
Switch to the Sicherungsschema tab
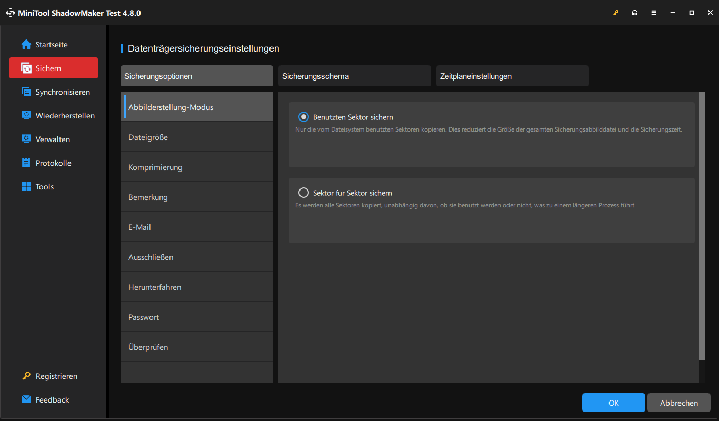point(354,76)
